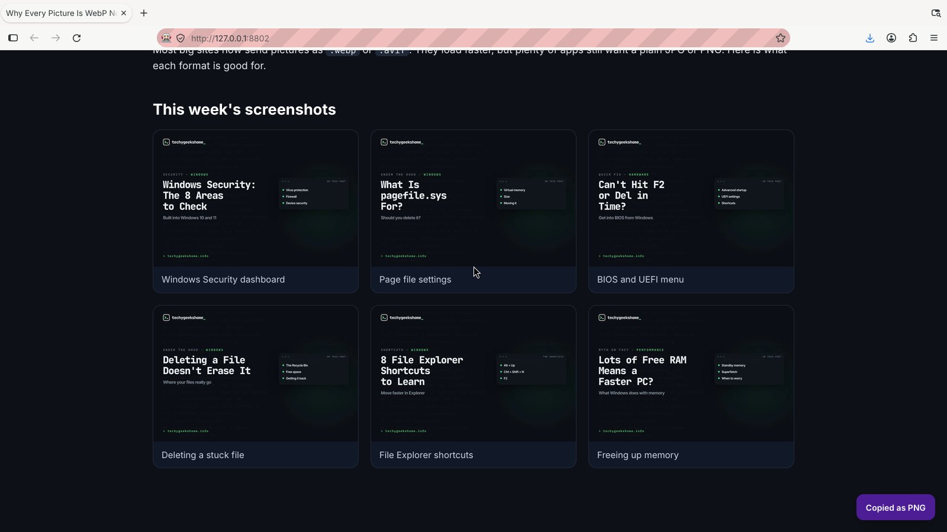The image size is (947, 532).
Task: Bookmark this page with the star
Action: point(780,38)
